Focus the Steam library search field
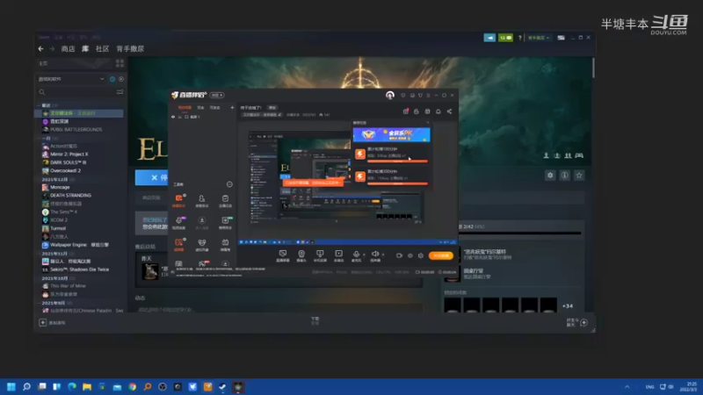 click(76, 92)
